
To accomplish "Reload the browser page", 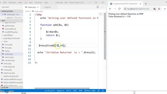I will (x=120, y=9).
